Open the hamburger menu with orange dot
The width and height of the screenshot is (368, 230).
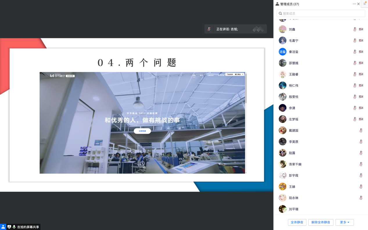[365, 4]
